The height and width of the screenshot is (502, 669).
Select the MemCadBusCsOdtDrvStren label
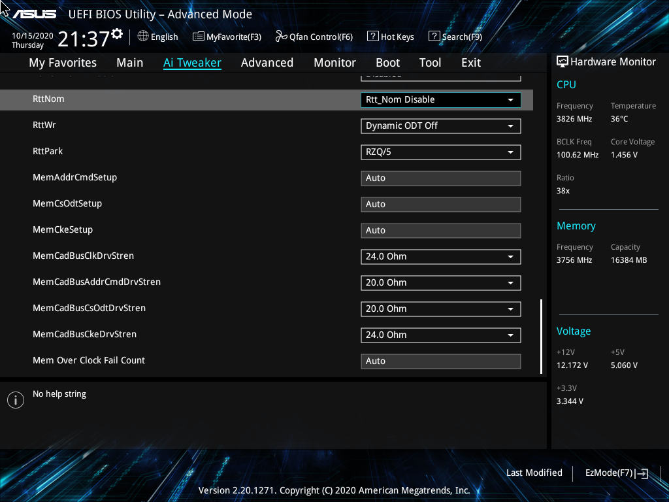[x=89, y=309]
